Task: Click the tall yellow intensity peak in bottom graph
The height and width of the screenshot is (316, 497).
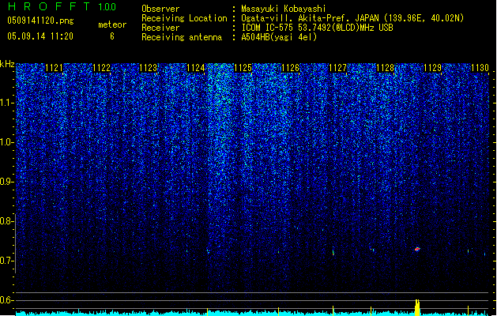Action: click(417, 307)
